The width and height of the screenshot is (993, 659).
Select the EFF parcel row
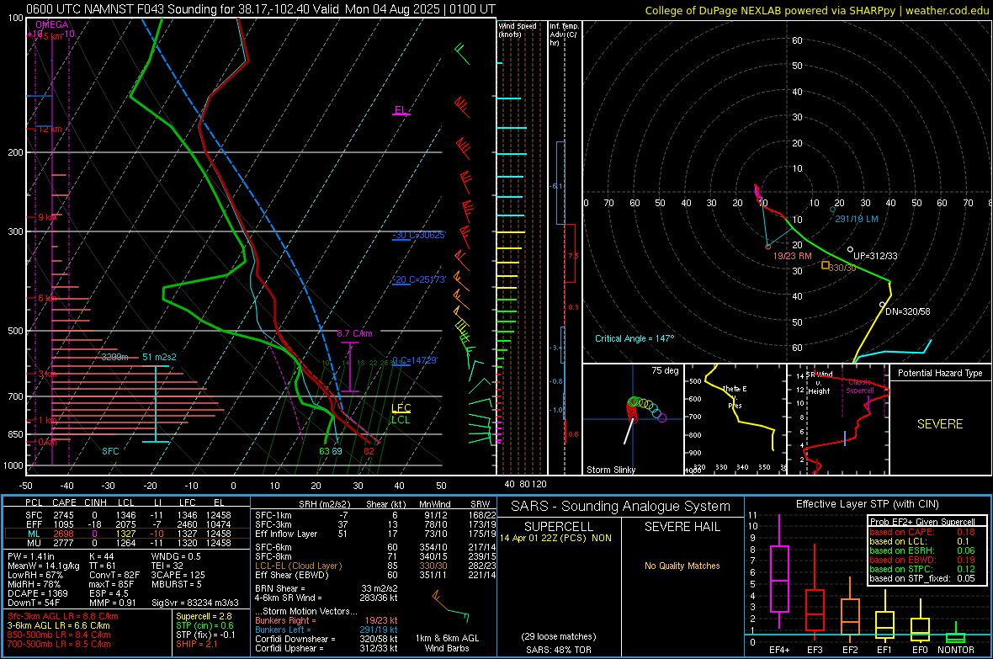pos(127,524)
